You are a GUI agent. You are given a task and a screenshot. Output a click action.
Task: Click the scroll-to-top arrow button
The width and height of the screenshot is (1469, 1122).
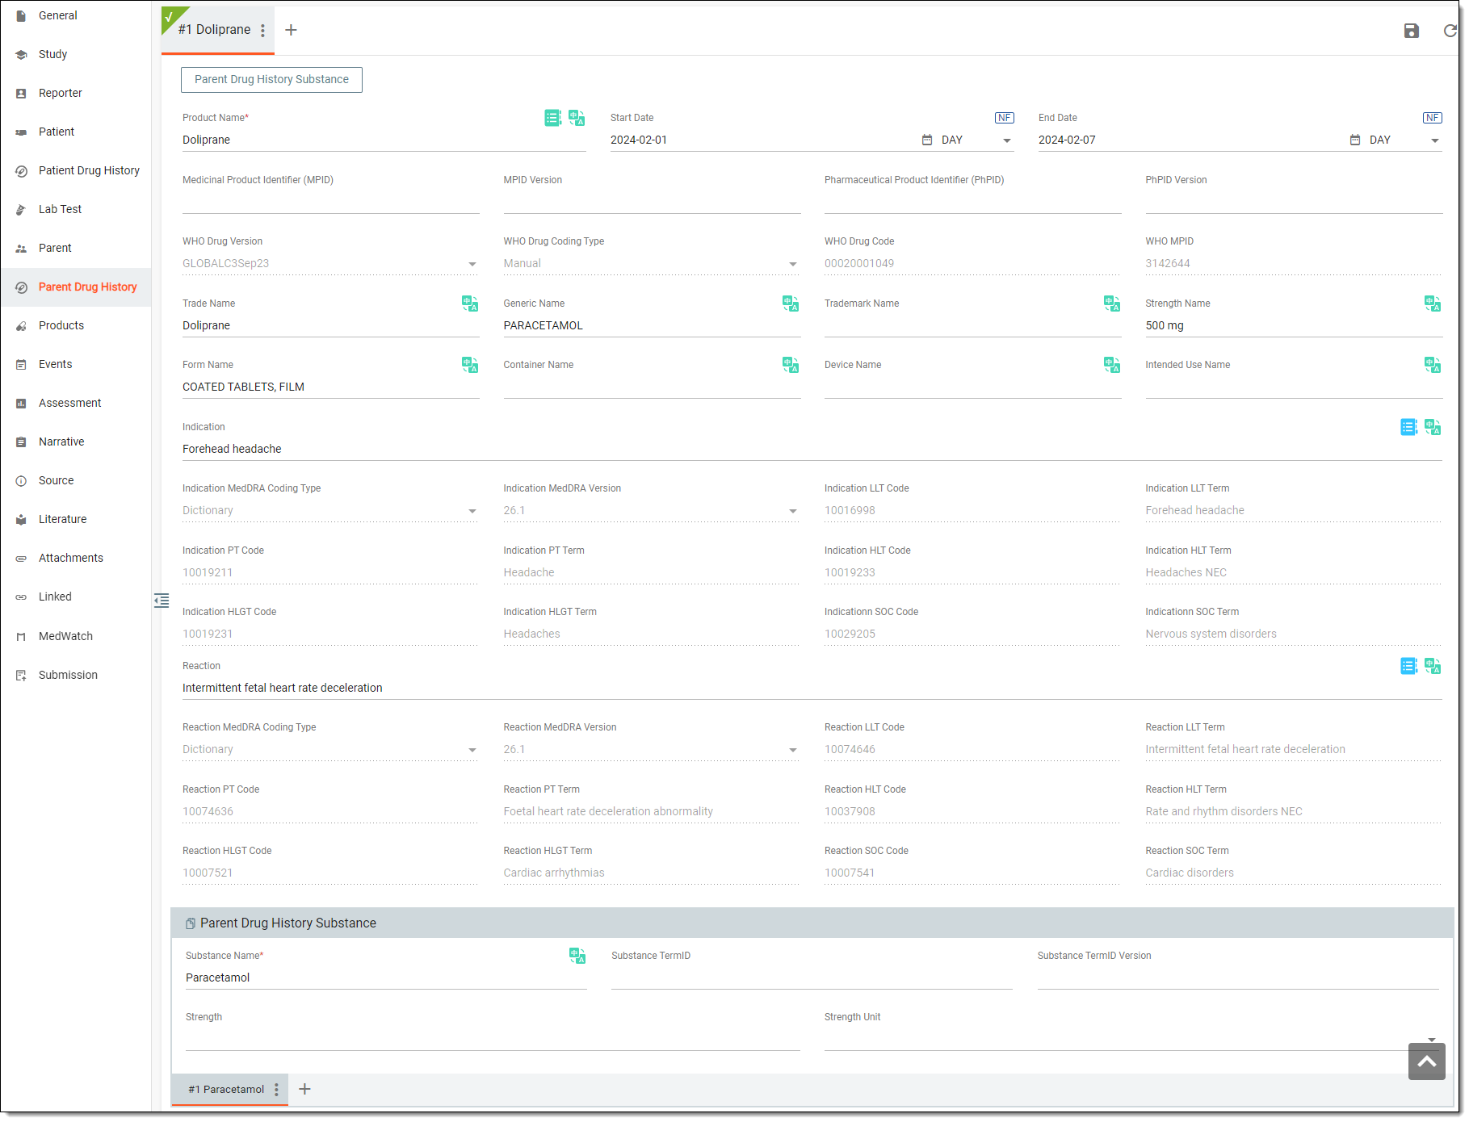click(x=1427, y=1061)
